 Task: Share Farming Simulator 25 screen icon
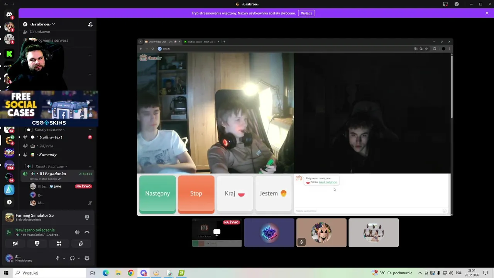pyautogui.click(x=87, y=217)
